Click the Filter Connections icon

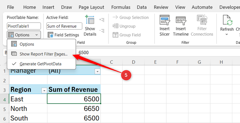[202, 20]
